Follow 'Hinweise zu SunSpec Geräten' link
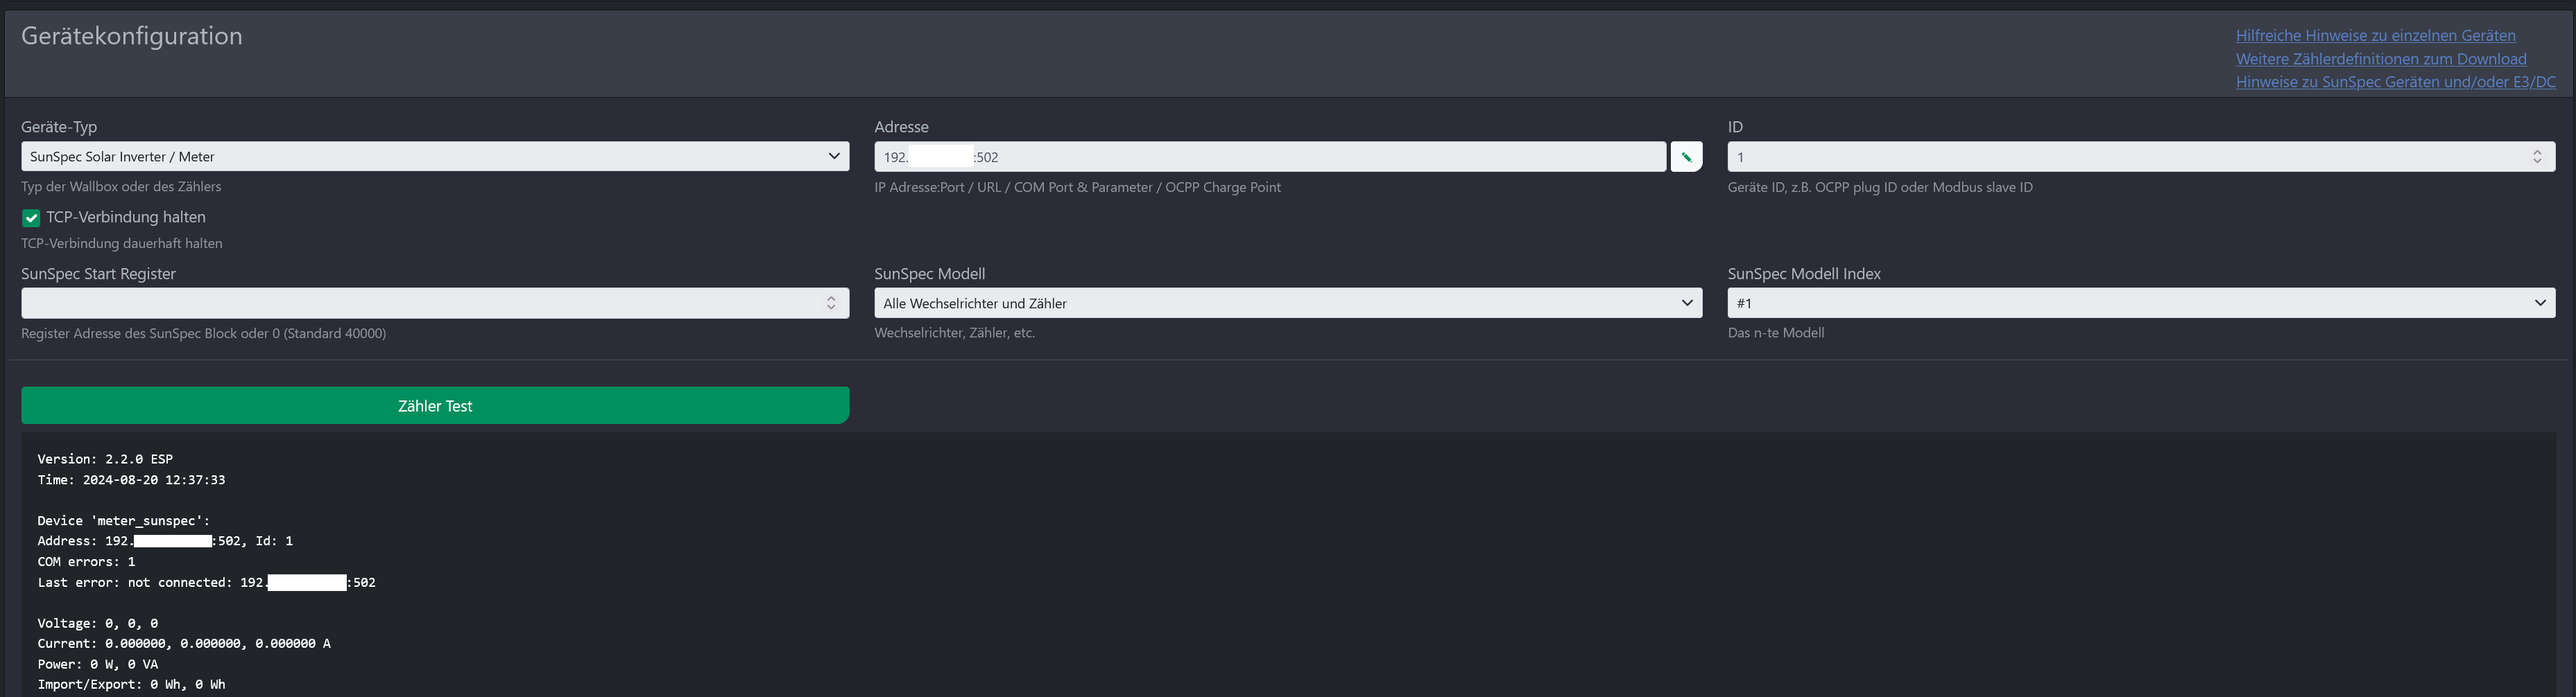 click(2395, 82)
